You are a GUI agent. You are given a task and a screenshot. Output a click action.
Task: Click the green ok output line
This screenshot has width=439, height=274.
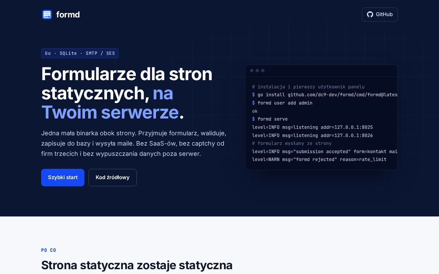(x=255, y=111)
